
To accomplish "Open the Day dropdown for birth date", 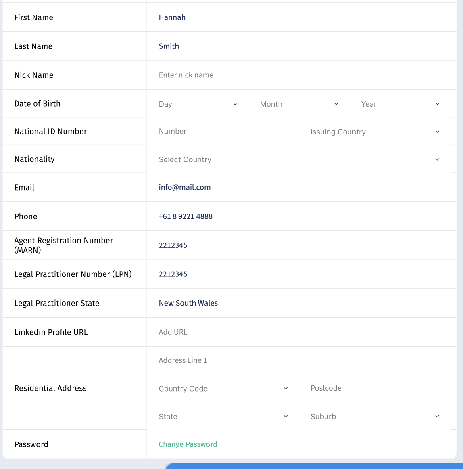I will (x=198, y=104).
